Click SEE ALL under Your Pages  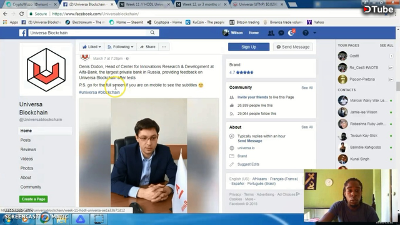click(x=386, y=46)
